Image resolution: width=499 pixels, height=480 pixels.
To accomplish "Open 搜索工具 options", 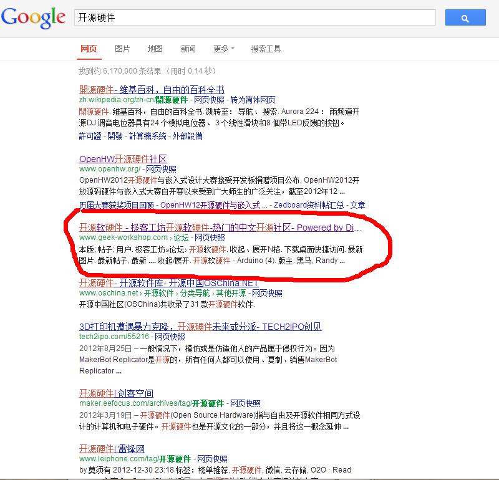I will pyautogui.click(x=266, y=48).
